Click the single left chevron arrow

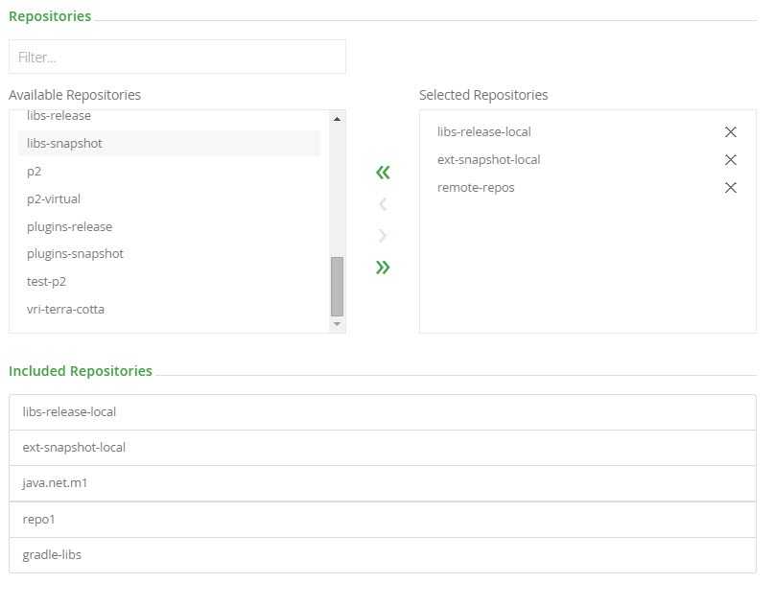point(383,204)
